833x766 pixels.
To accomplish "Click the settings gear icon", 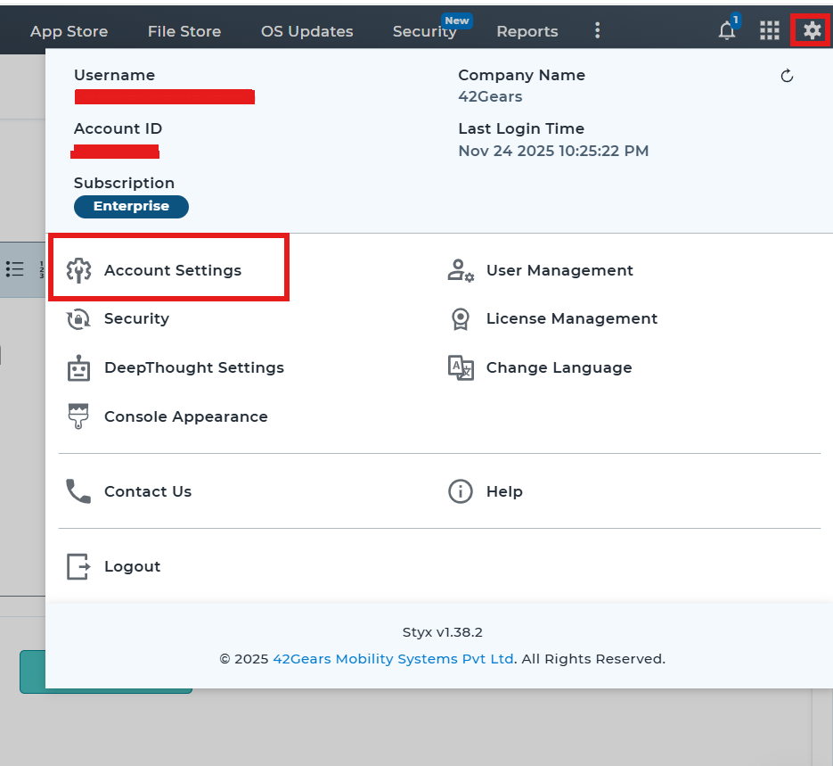I will [x=812, y=31].
